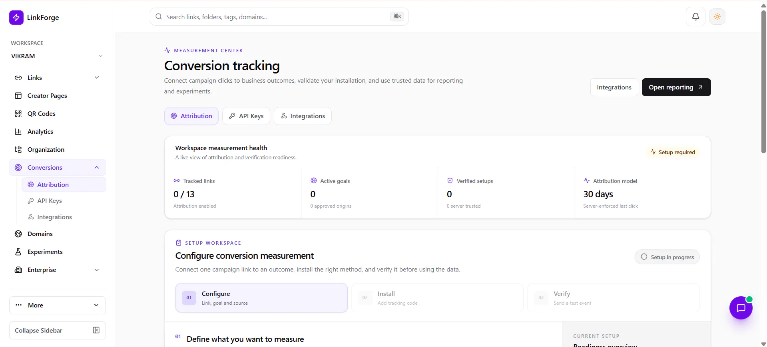The width and height of the screenshot is (767, 347).
Task: Click the QR Codes icon in sidebar
Action: point(18,114)
